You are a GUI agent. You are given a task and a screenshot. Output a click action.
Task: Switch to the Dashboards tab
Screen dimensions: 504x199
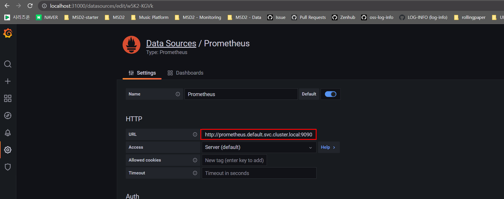[185, 73]
